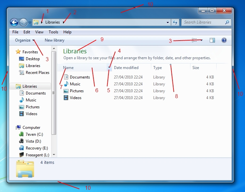
Task: Expand the arrow before Libraries in address bar
Action: (42, 22)
